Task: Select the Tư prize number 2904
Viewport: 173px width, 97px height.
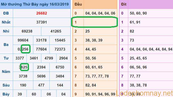Action: pyautogui.click(x=63, y=58)
